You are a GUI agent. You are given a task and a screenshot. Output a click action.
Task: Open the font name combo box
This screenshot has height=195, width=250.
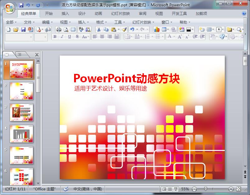pyautogui.click(x=19, y=37)
